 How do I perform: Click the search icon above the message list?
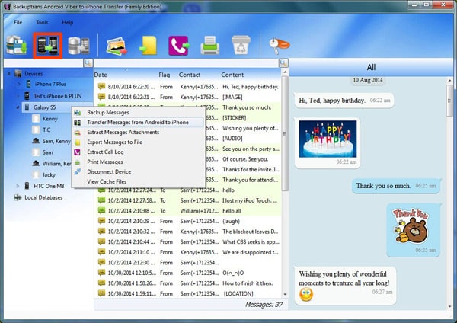[88, 63]
